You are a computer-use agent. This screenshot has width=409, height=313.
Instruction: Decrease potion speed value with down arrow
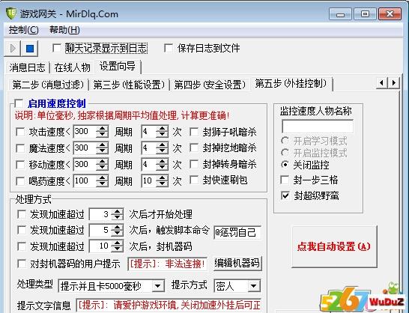(x=102, y=184)
